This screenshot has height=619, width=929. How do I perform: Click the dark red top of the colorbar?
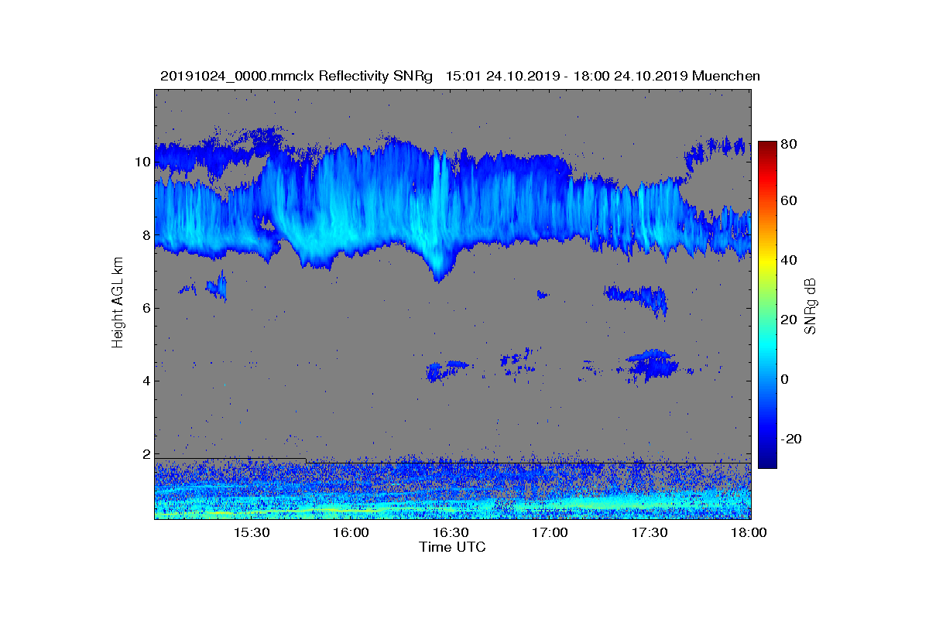(767, 147)
